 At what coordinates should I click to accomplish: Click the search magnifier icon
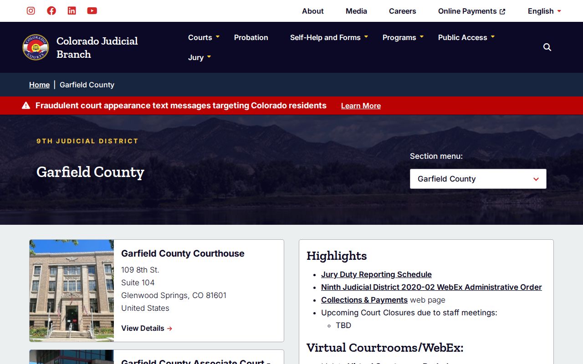pyautogui.click(x=547, y=47)
